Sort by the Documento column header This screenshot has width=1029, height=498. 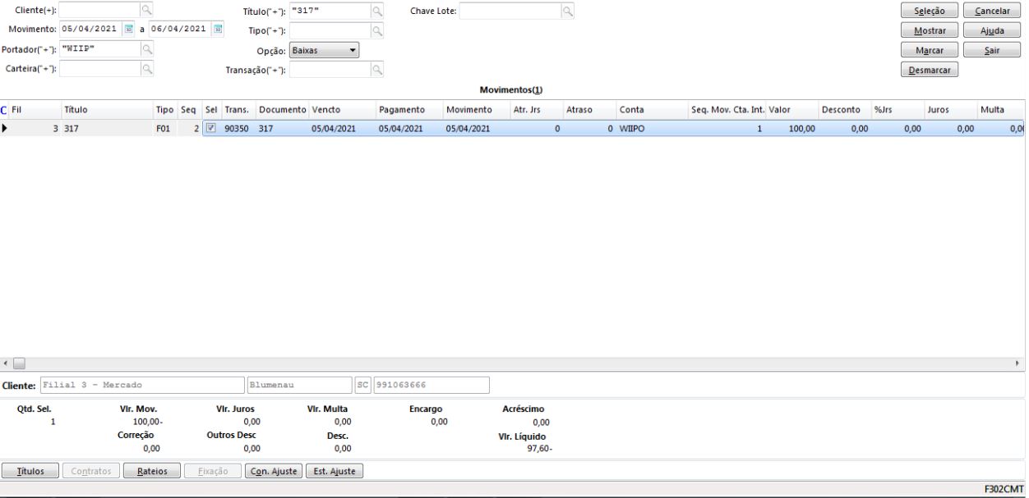point(282,110)
